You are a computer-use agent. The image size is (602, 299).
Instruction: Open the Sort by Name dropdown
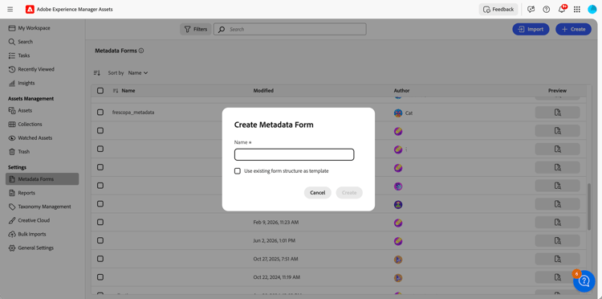coord(138,72)
